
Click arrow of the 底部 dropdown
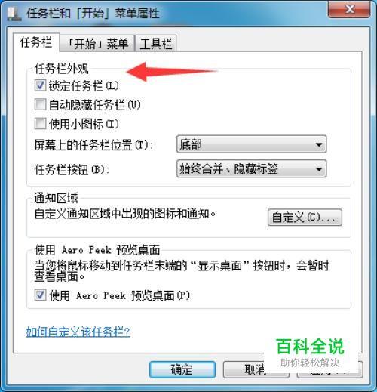[319, 144]
